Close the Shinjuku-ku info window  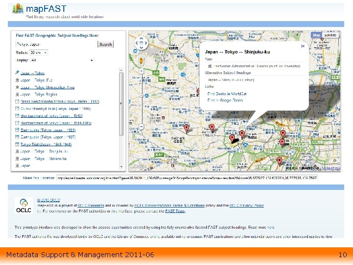click(x=303, y=46)
